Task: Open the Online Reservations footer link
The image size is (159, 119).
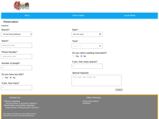Action: [x=91, y=101]
